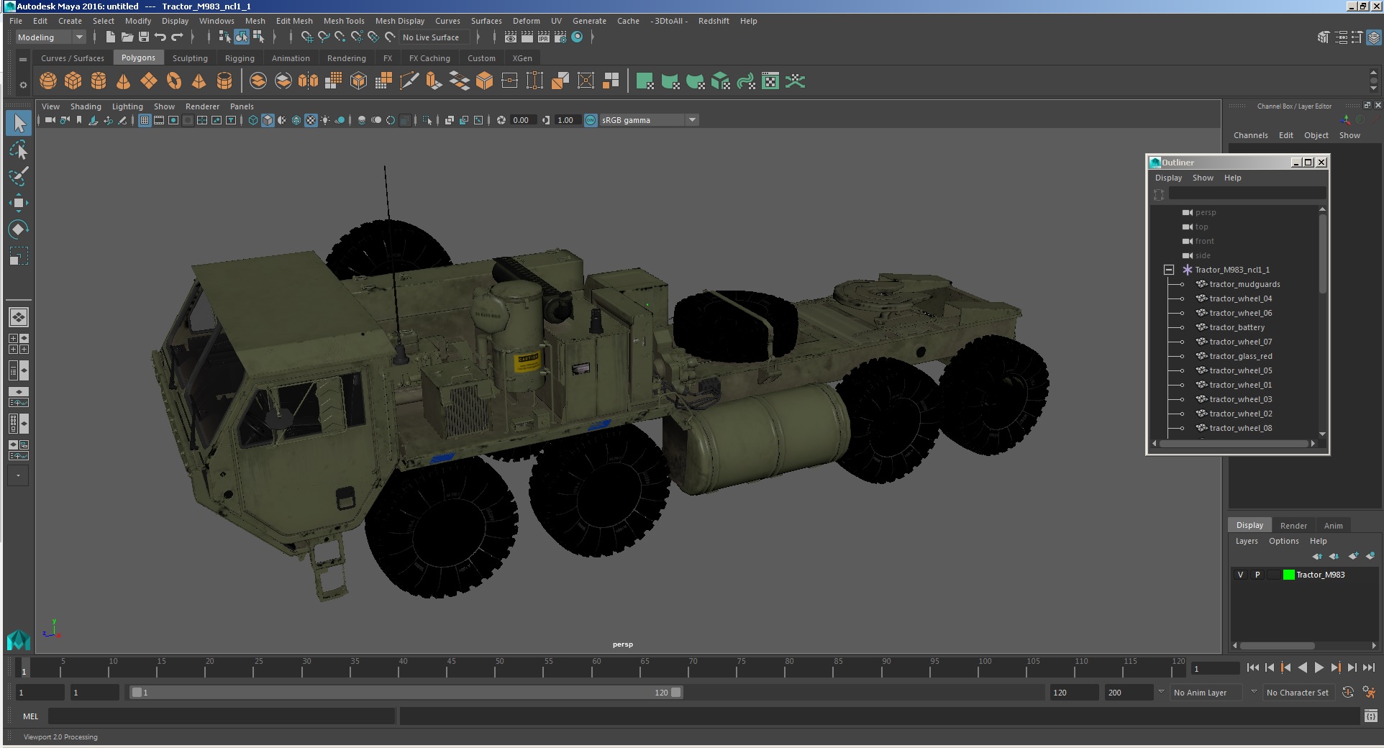This screenshot has height=748, width=1384.
Task: Switch to the Sculpting shelf tab
Action: tap(190, 58)
